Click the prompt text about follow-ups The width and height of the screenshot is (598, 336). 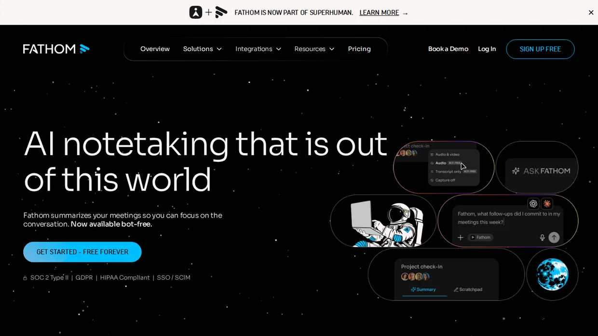(x=509, y=218)
